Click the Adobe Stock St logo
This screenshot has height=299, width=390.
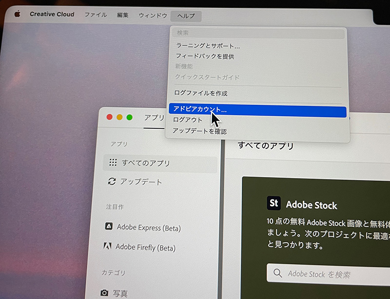click(274, 203)
